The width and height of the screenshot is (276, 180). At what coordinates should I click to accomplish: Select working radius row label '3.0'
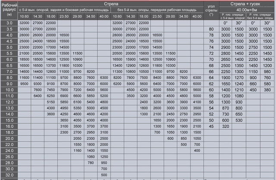pyautogui.click(x=9, y=23)
